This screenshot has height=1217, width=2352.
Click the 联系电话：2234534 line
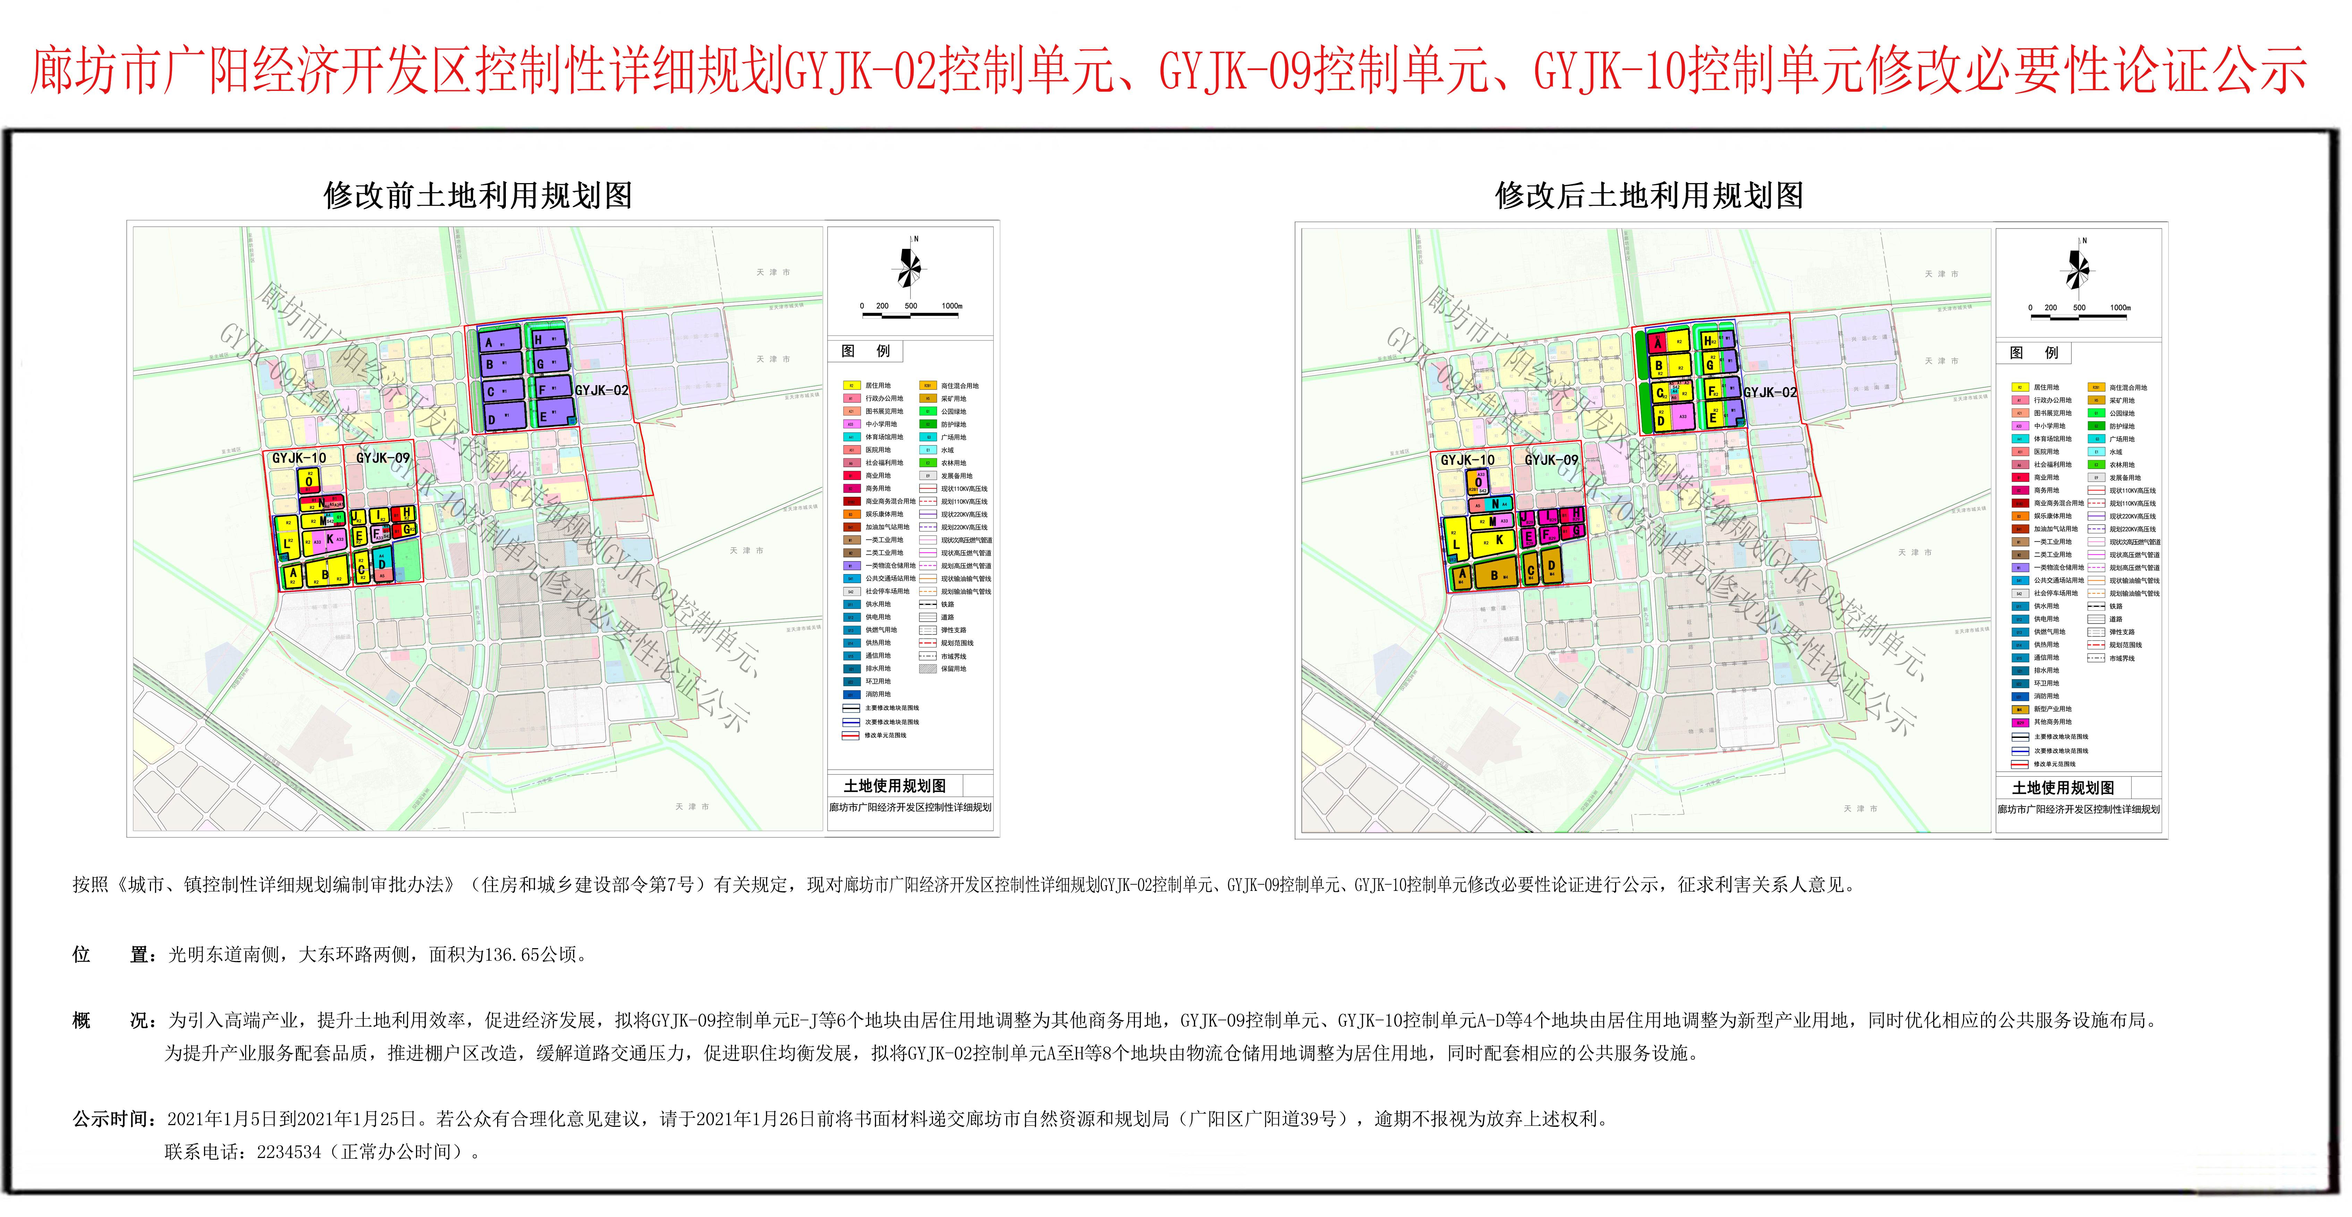324,1152
